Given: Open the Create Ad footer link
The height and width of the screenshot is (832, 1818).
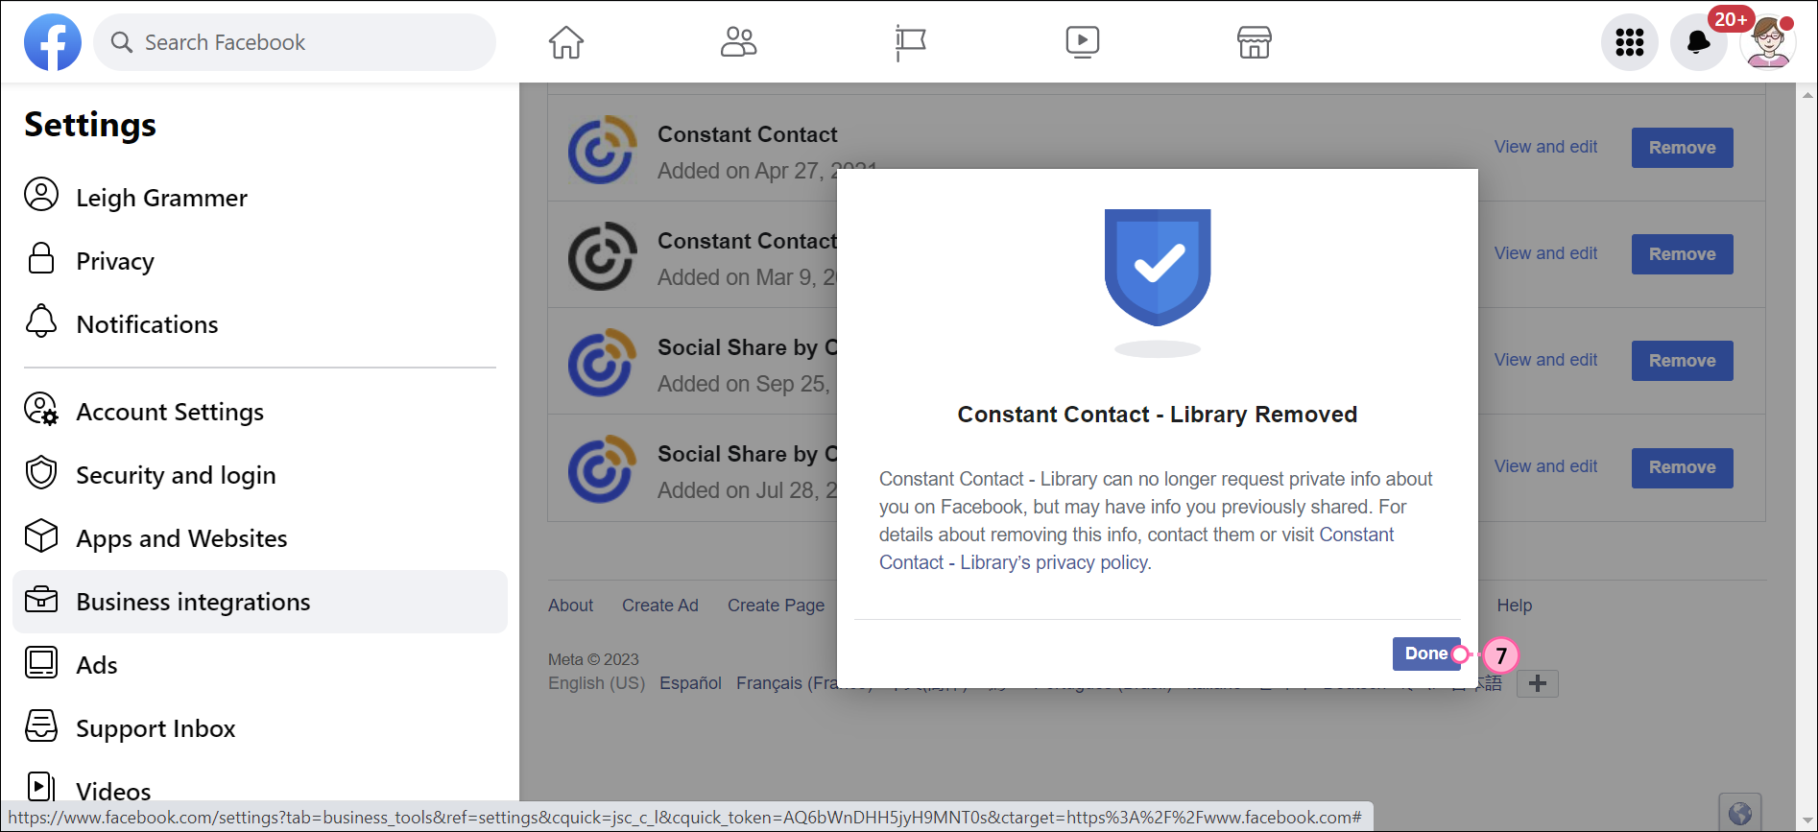Looking at the screenshot, I should 660,606.
